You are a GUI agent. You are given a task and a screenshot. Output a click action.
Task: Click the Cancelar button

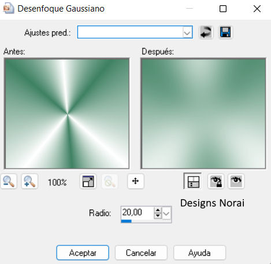tap(141, 252)
